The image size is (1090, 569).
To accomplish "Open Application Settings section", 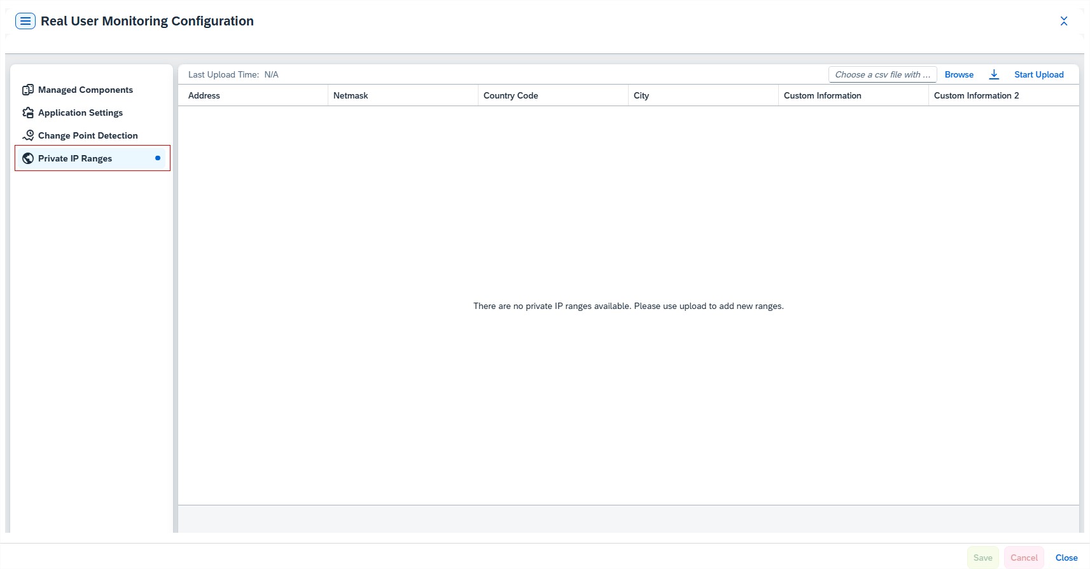I will point(80,113).
